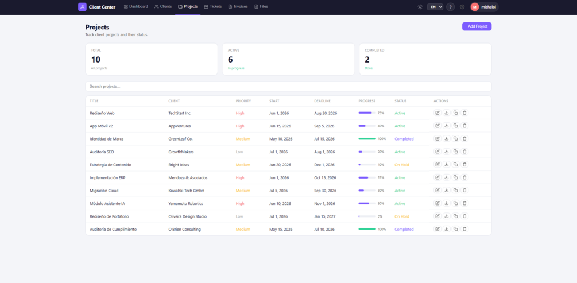577x283 pixels.
Task: Open the micheloi user menu
Action: pos(484,7)
